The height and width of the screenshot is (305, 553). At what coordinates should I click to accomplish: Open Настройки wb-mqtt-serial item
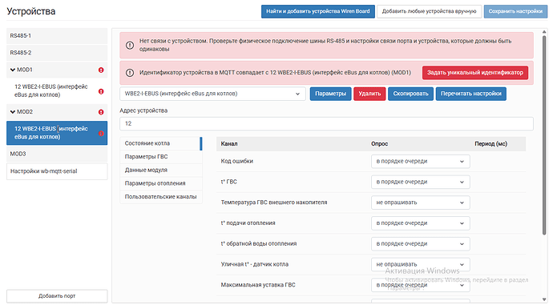57,171
